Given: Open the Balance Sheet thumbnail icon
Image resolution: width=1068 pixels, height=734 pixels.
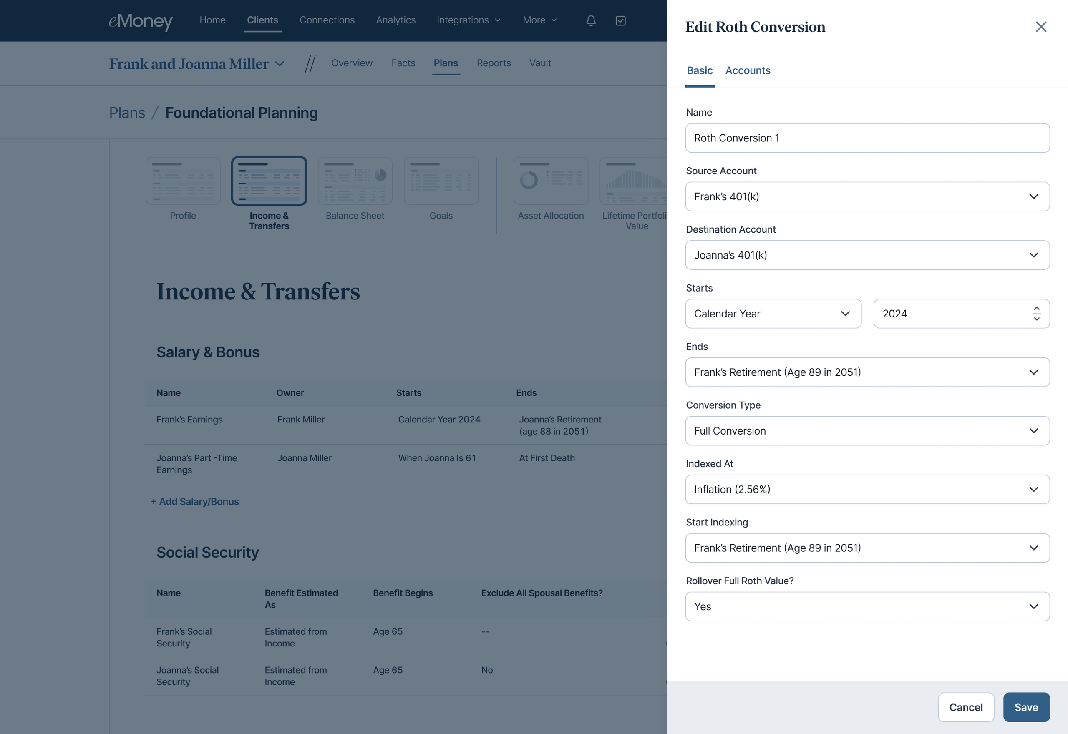Looking at the screenshot, I should pos(355,181).
